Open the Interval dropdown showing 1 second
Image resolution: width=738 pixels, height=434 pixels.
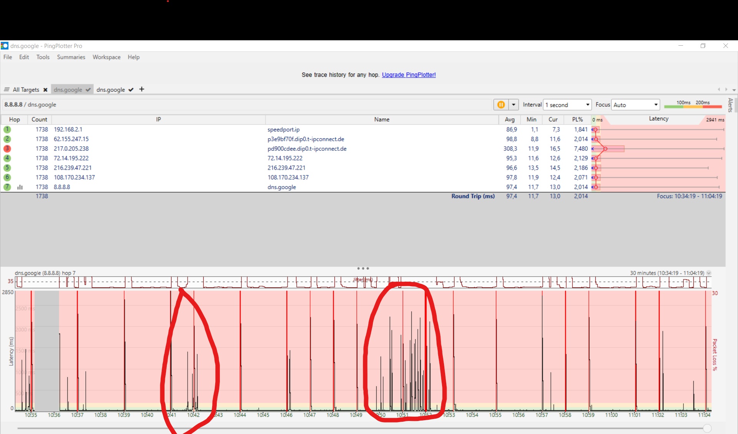(567, 105)
